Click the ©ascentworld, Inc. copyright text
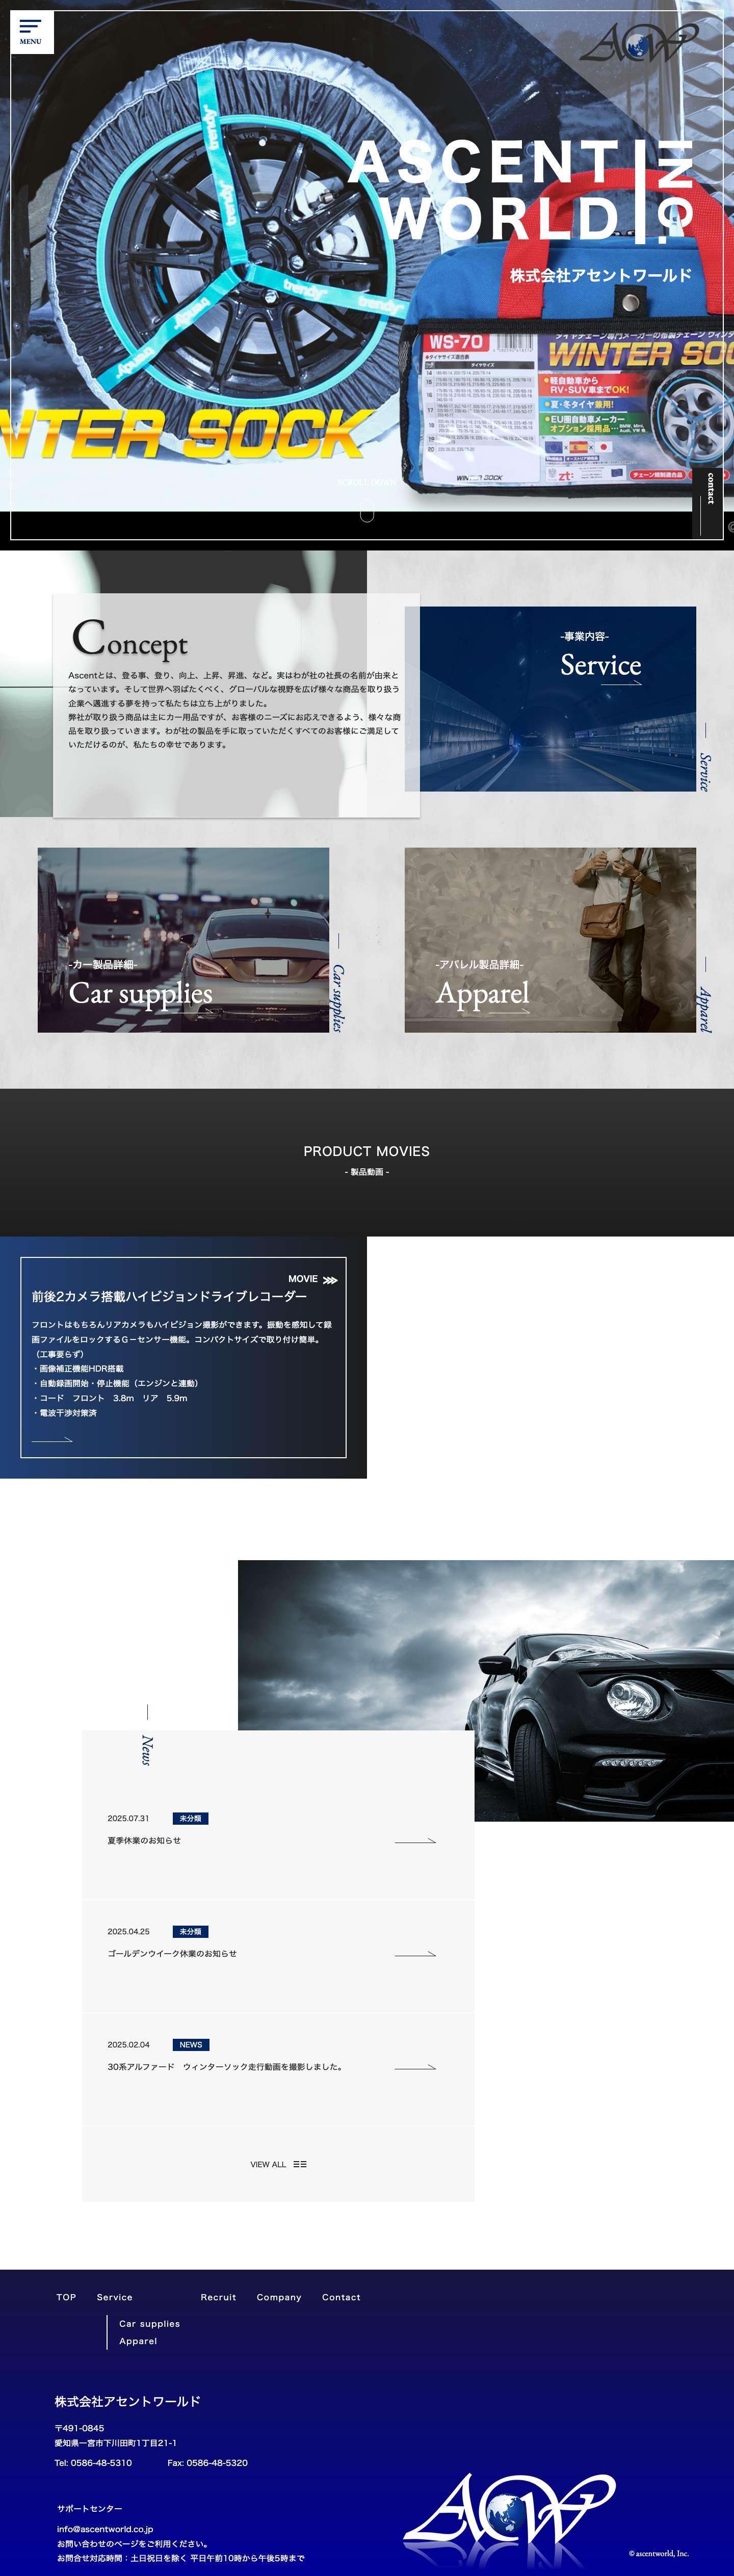Viewport: 734px width, 2576px height. pos(659,2553)
